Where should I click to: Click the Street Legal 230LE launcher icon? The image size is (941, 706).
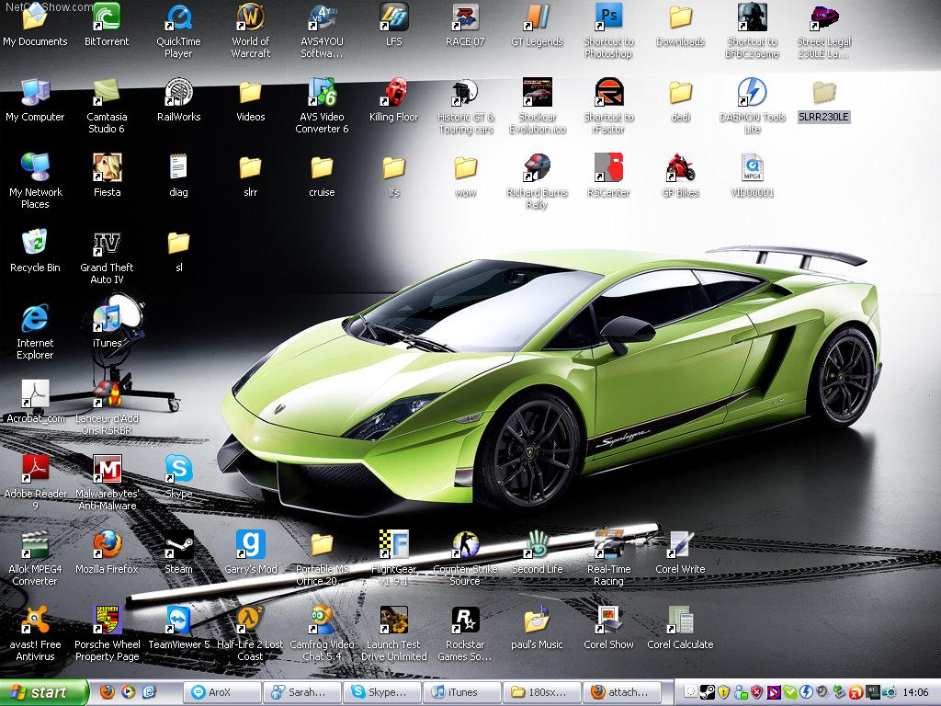point(824,17)
